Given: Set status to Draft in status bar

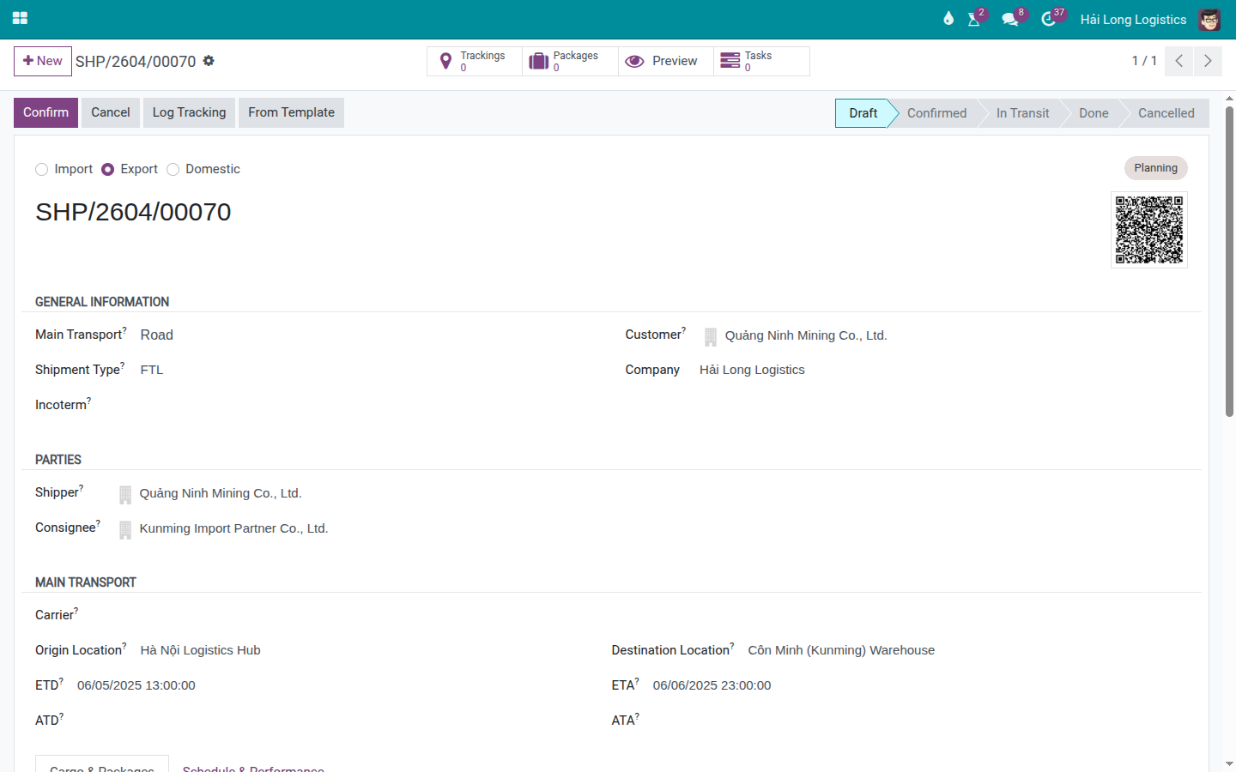Looking at the screenshot, I should tap(863, 113).
